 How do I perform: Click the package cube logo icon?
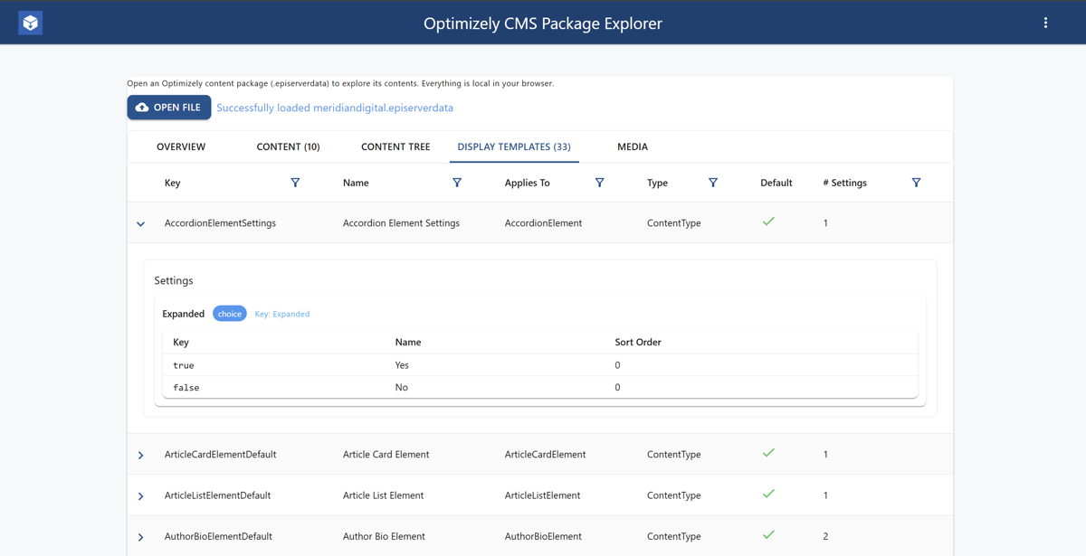click(x=30, y=22)
